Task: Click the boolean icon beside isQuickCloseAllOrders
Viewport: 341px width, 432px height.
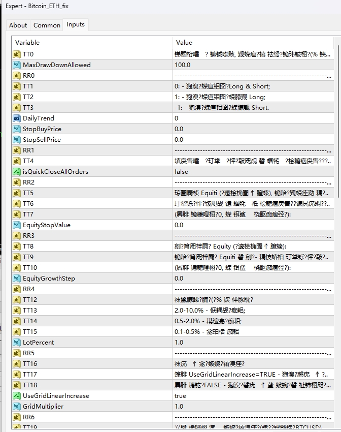Action: click(17, 172)
